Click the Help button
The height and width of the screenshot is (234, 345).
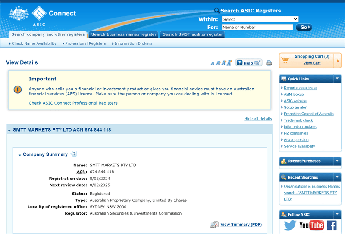point(249,63)
